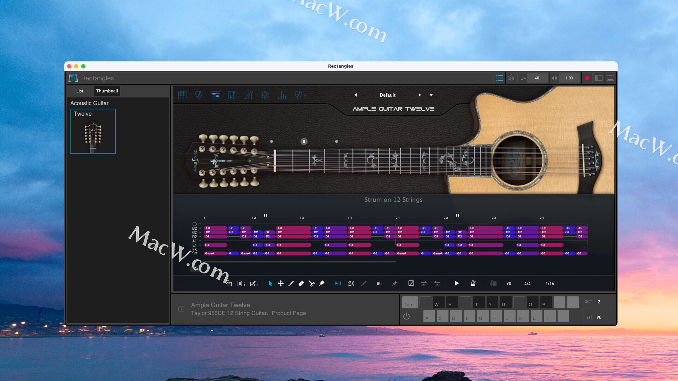This screenshot has height=381, width=678.
Task: Select the eraser tool
Action: point(301,283)
